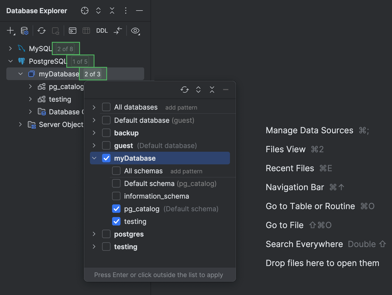Image resolution: width=392 pixels, height=295 pixels.
Task: Expand the postgres database in the popup
Action: tap(94, 234)
